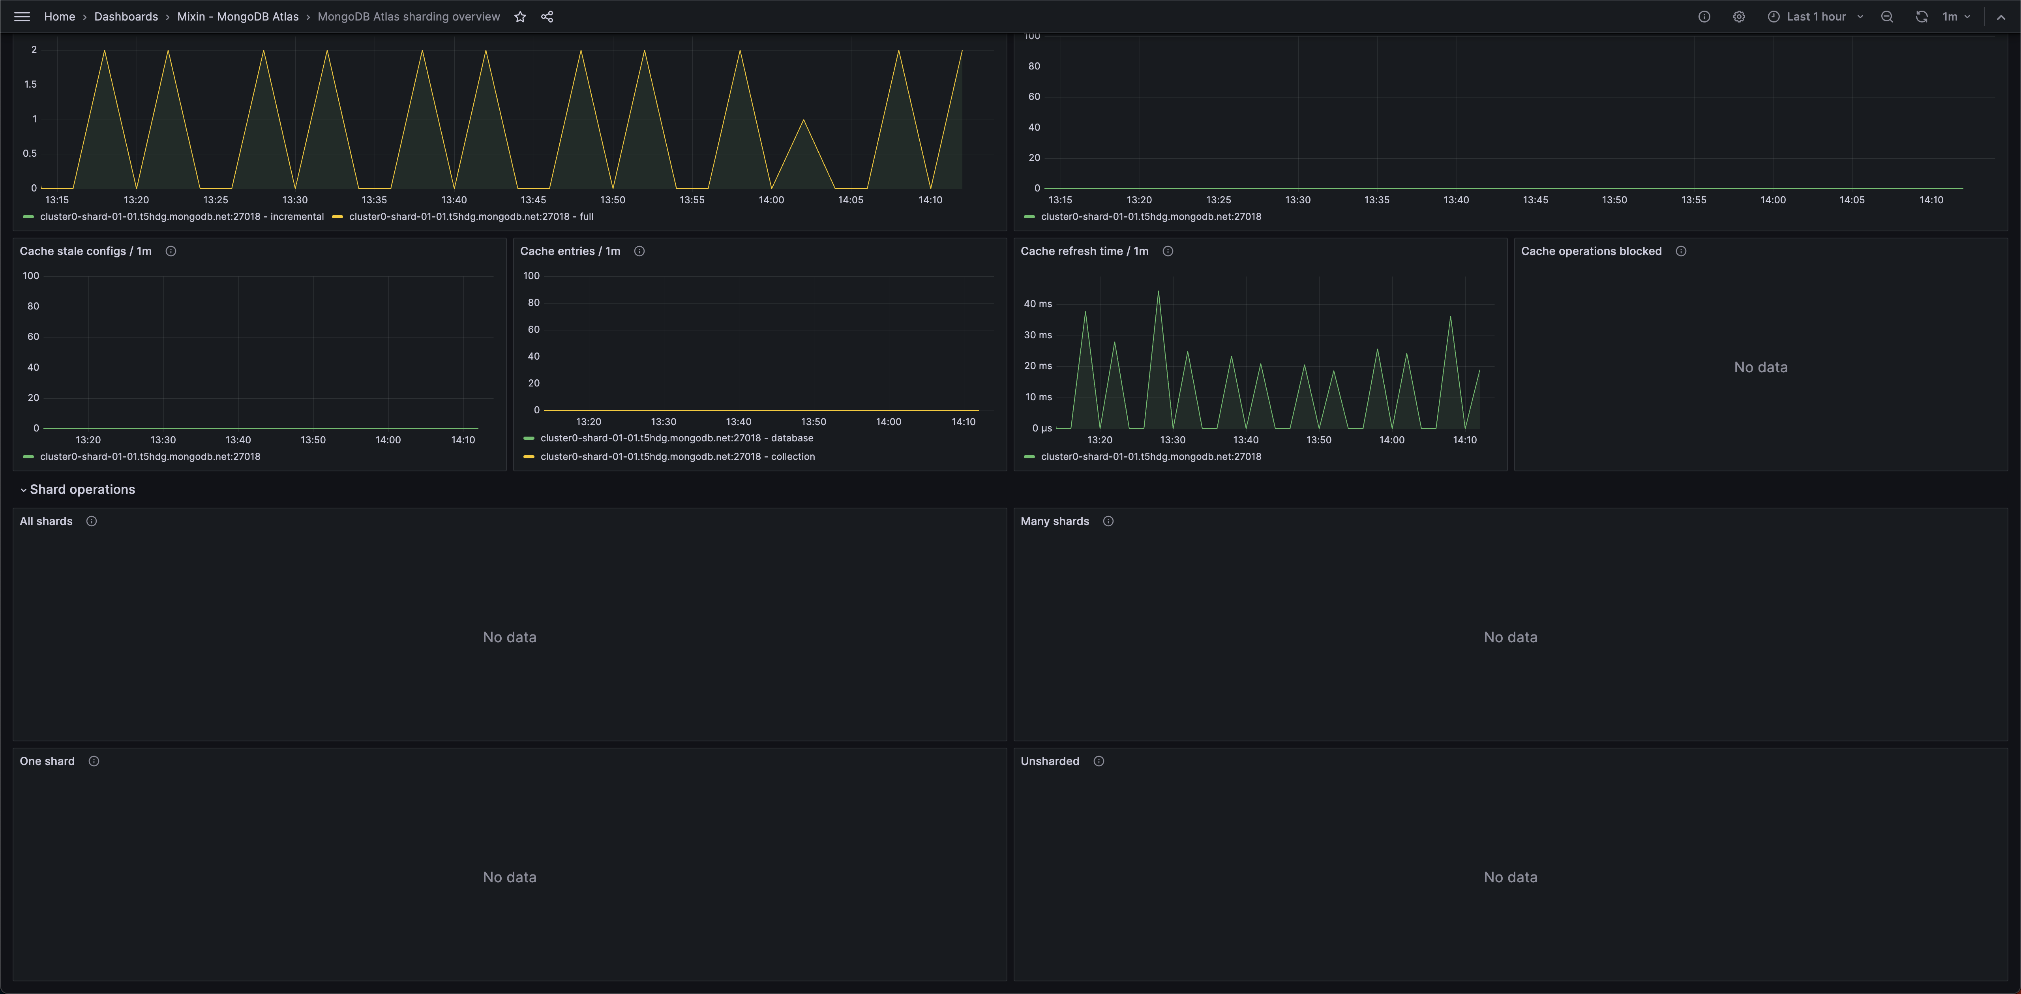
Task: Toggle the 'collection' legend series in Cache entries
Action: click(677, 457)
